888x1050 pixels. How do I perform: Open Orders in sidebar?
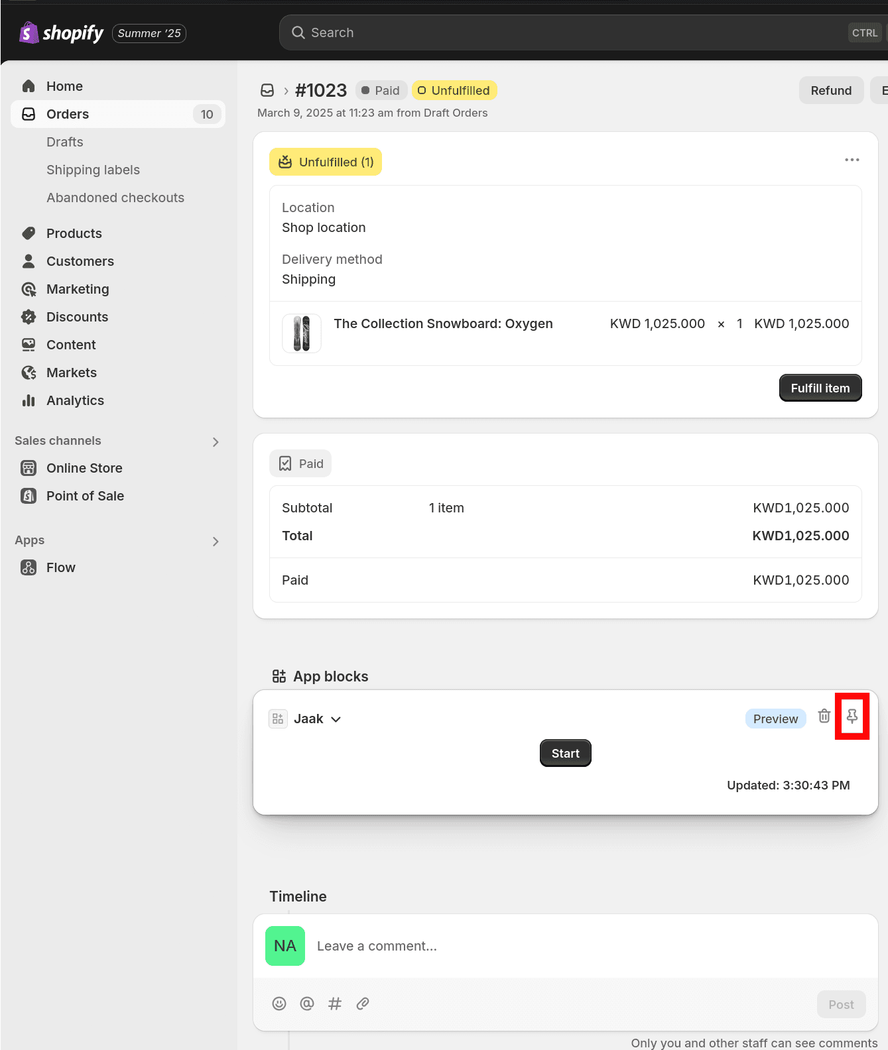[x=118, y=114]
